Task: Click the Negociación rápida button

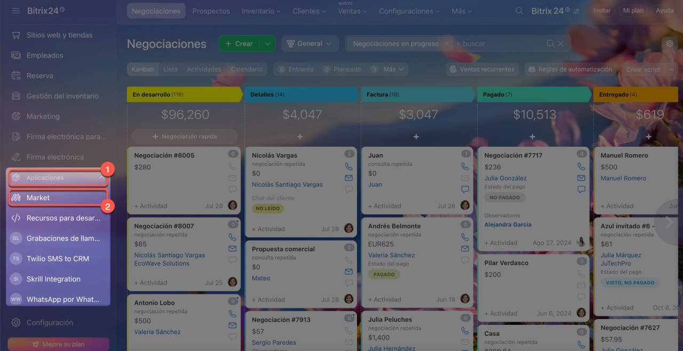Action: [185, 137]
